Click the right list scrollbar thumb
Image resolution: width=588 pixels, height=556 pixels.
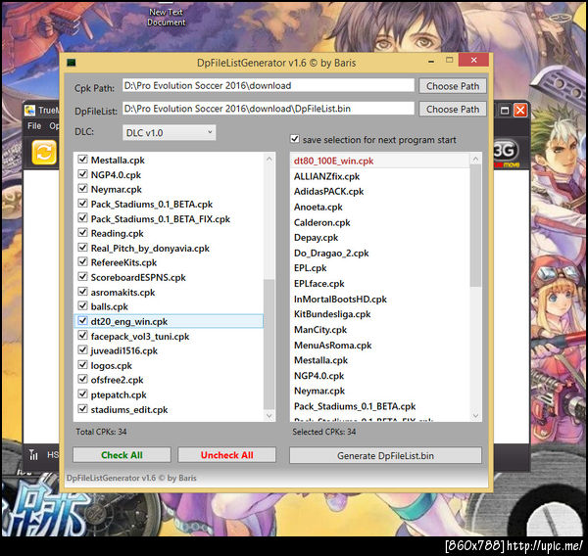(x=475, y=225)
